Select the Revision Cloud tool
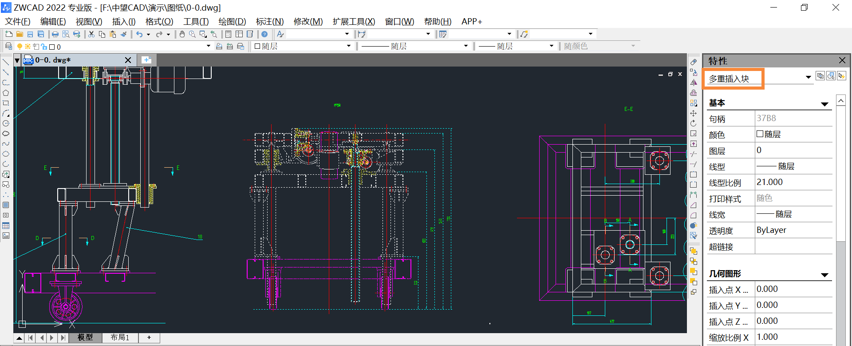The width and height of the screenshot is (852, 346). click(6, 134)
